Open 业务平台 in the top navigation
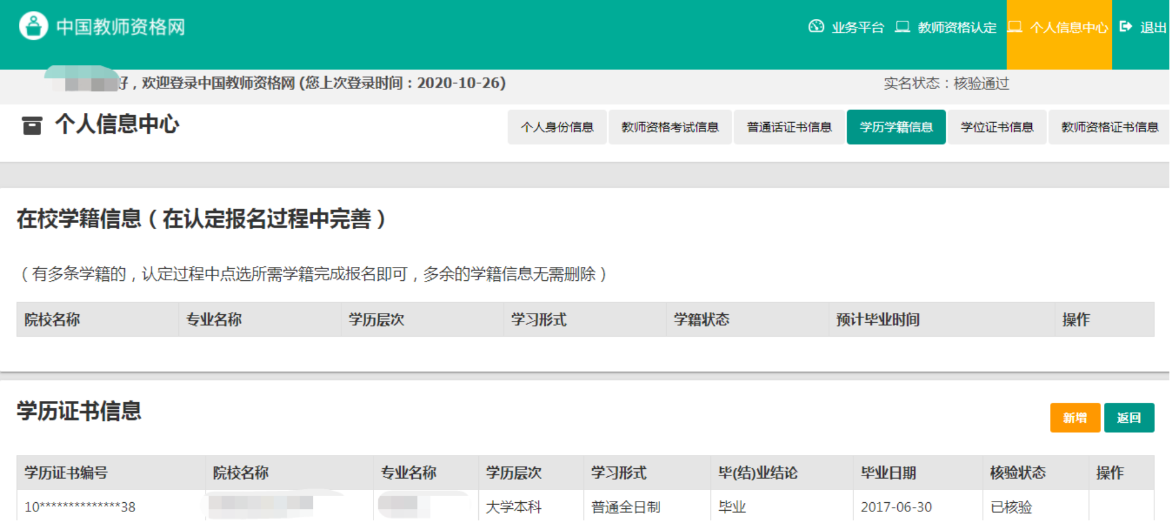1170x521 pixels. click(x=857, y=27)
